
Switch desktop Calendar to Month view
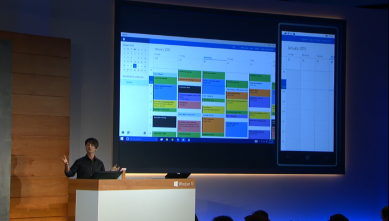click(x=257, y=48)
